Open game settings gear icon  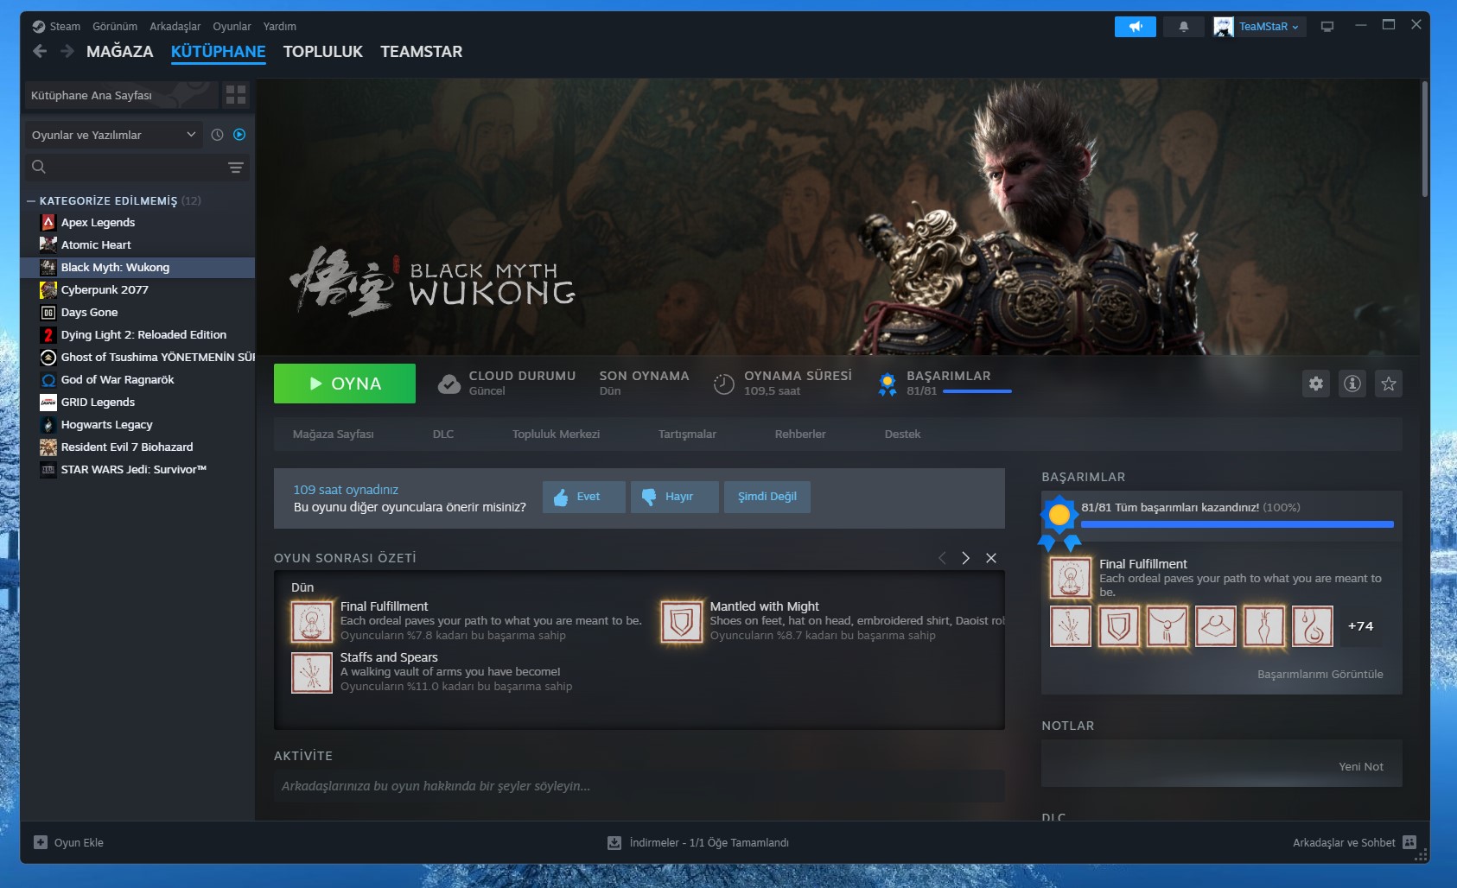1315,384
